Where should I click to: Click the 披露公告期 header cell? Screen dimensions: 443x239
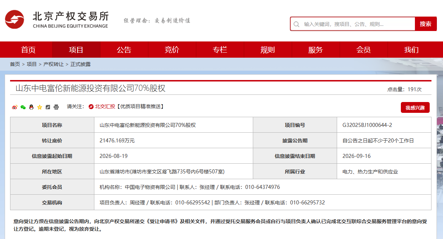[x=295, y=141]
